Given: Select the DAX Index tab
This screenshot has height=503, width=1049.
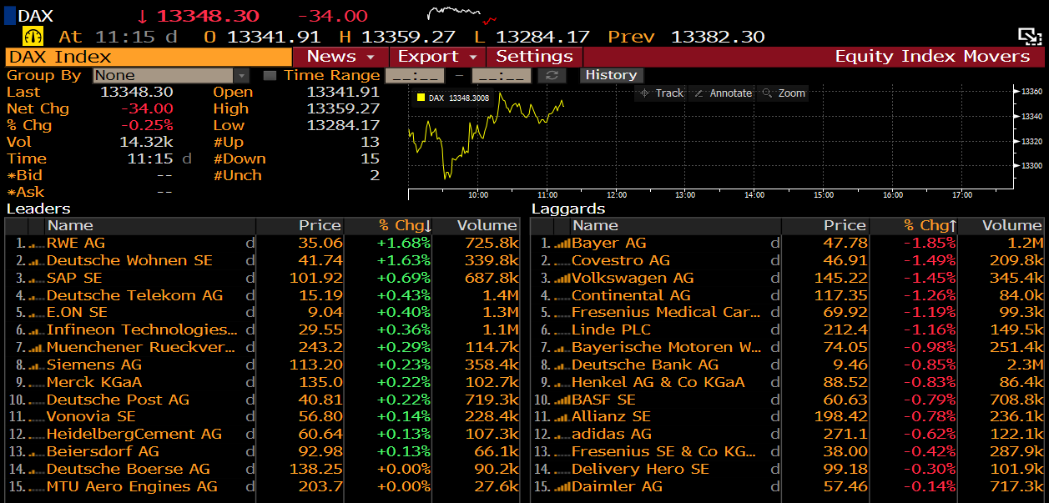Looking at the screenshot, I should coord(149,57).
